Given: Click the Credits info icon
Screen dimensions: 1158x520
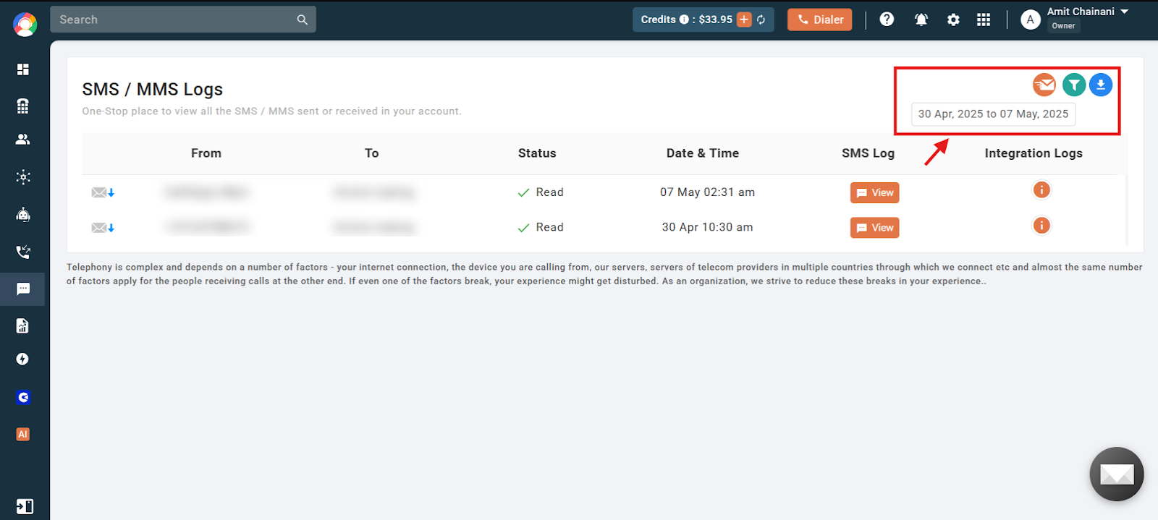Looking at the screenshot, I should pos(684,20).
